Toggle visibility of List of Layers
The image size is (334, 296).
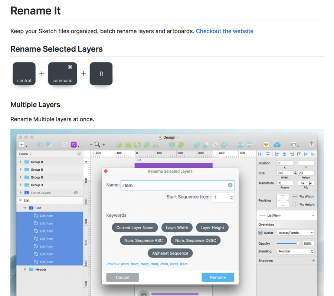[x=76, y=193]
